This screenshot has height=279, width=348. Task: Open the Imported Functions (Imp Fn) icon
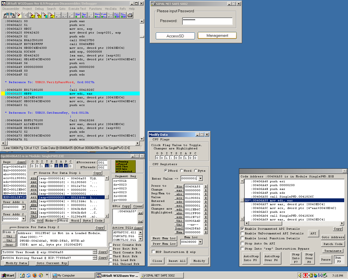pyautogui.click(x=84, y=15)
